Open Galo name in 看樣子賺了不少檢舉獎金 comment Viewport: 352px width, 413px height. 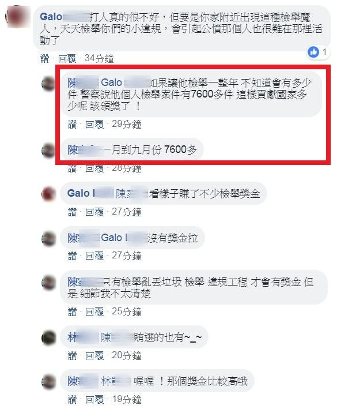[x=81, y=193]
